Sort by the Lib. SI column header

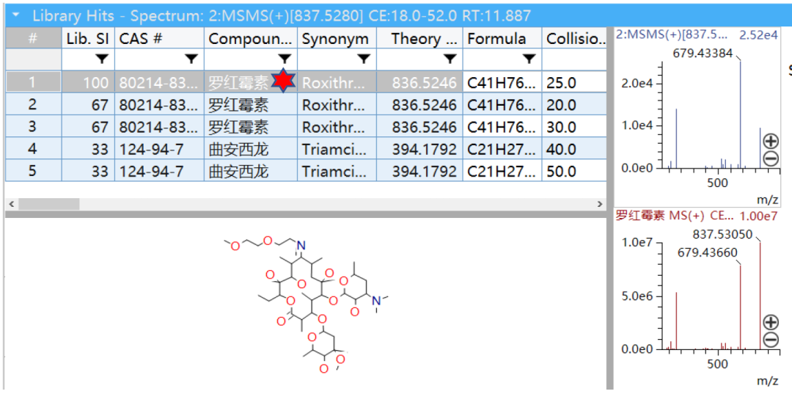[x=87, y=38]
